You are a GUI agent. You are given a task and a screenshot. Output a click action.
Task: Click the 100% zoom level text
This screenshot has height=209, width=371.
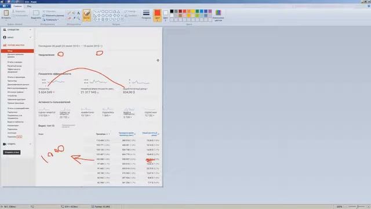[339, 207]
